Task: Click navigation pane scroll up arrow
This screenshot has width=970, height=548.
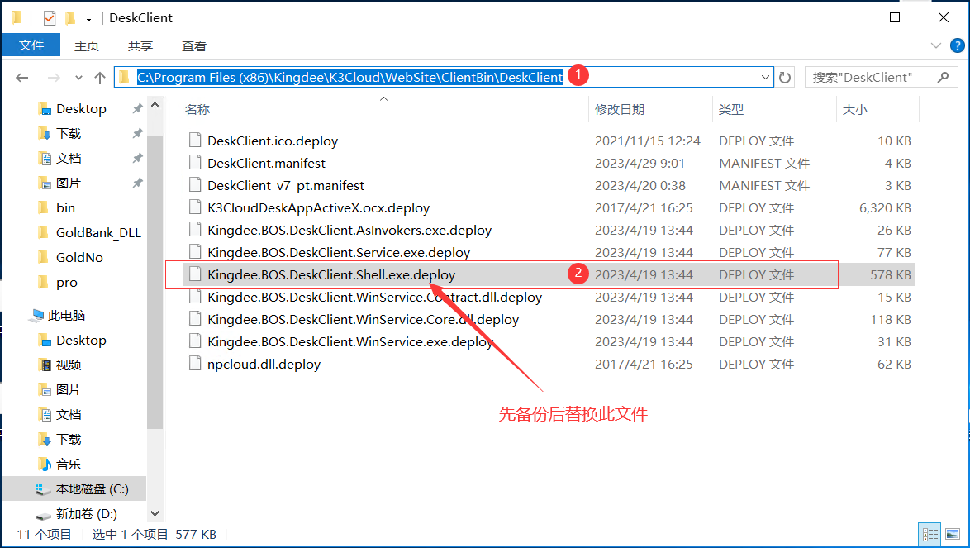Action: 155,105
